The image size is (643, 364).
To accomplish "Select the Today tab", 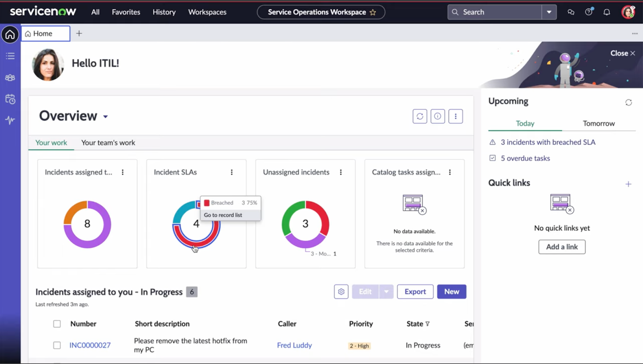I will 525,123.
